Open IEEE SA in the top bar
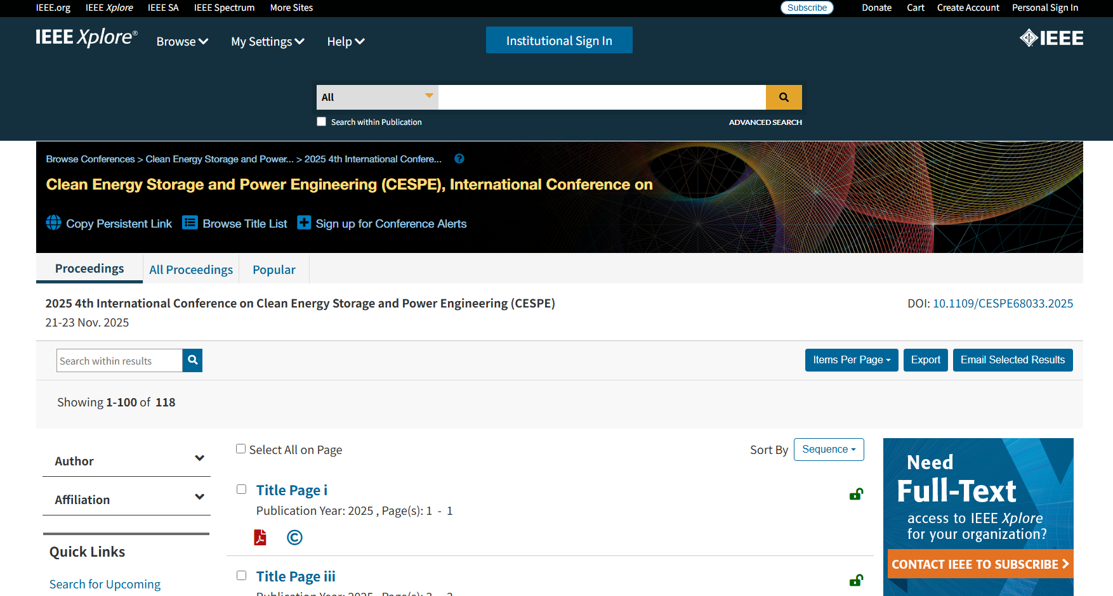This screenshot has height=596, width=1113. coord(163,8)
